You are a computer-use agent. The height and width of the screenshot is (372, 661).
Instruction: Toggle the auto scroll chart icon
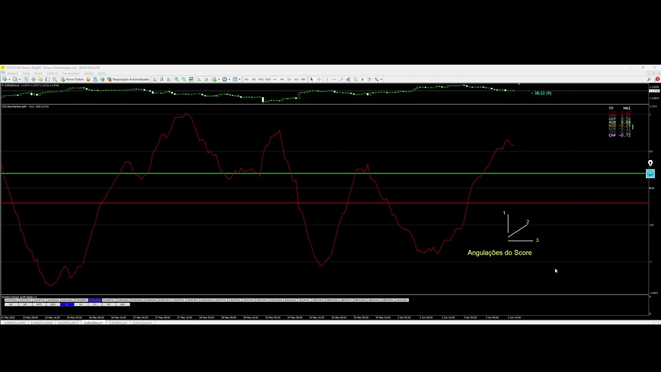pos(199,80)
